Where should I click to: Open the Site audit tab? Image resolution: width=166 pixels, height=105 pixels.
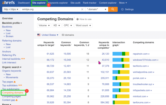click(x=75, y=3)
